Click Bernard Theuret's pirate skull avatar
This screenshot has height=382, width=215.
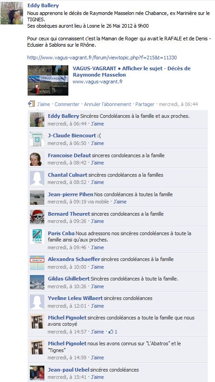point(37,217)
